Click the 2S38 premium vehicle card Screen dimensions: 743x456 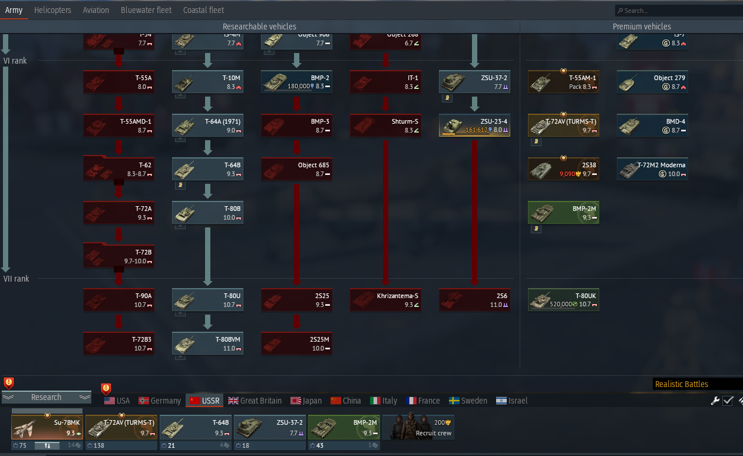[x=563, y=169]
